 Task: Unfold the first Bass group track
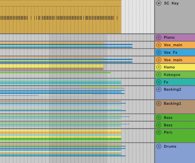point(159,117)
